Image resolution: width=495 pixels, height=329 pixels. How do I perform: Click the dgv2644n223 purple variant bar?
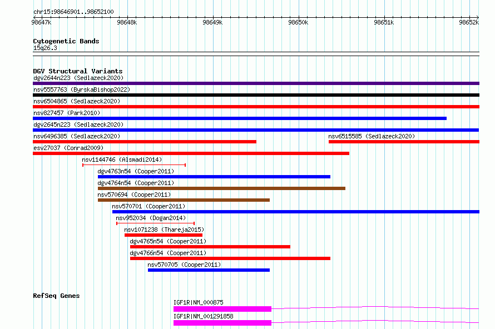tap(256, 83)
